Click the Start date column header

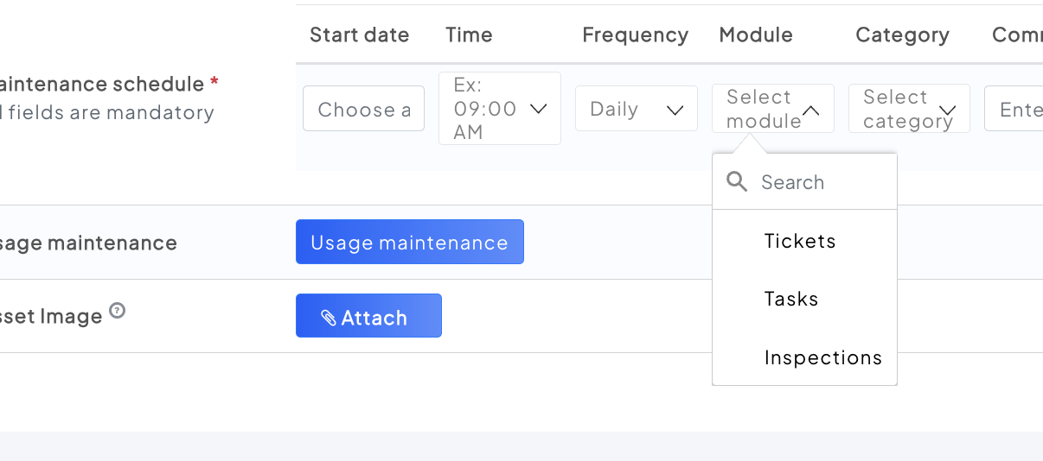359,35
